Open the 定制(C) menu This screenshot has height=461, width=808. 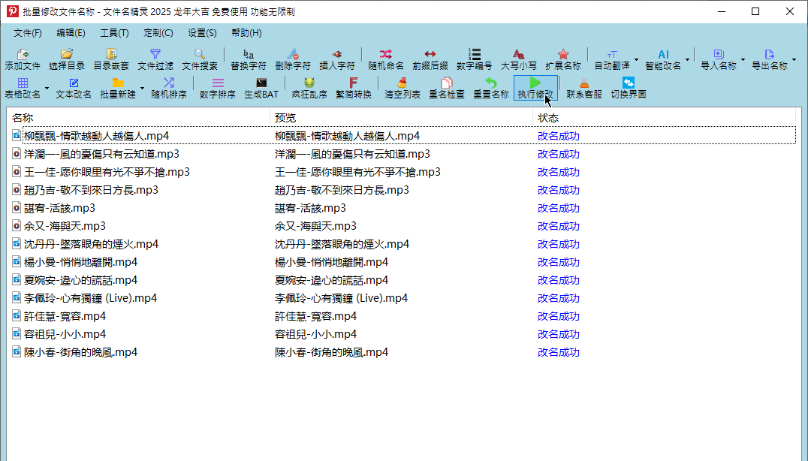158,33
